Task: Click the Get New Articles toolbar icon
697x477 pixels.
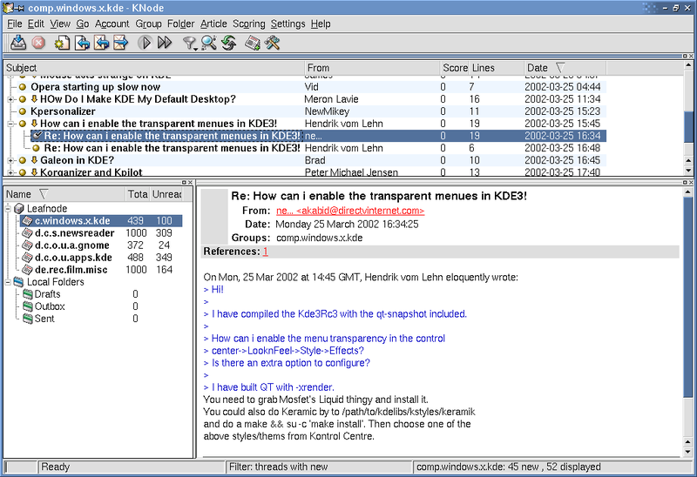Action: click(18, 43)
